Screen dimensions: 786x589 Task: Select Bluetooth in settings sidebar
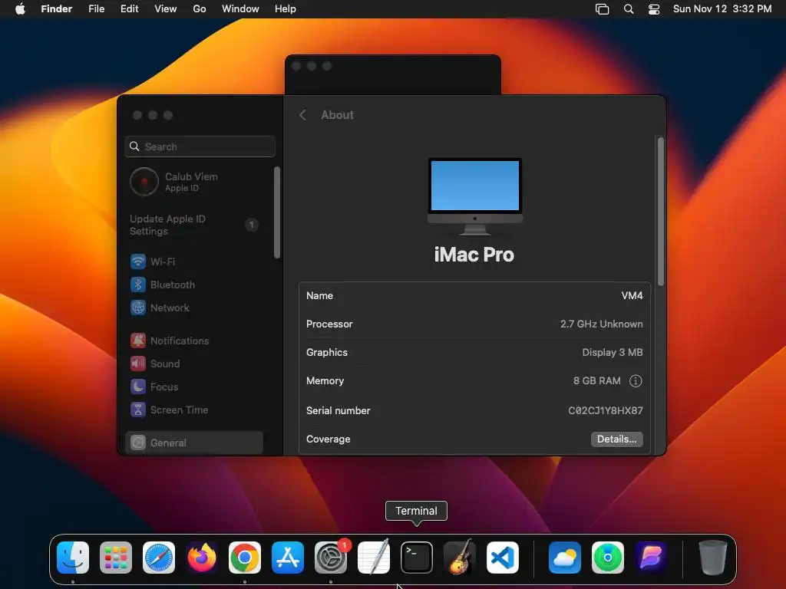click(x=194, y=285)
